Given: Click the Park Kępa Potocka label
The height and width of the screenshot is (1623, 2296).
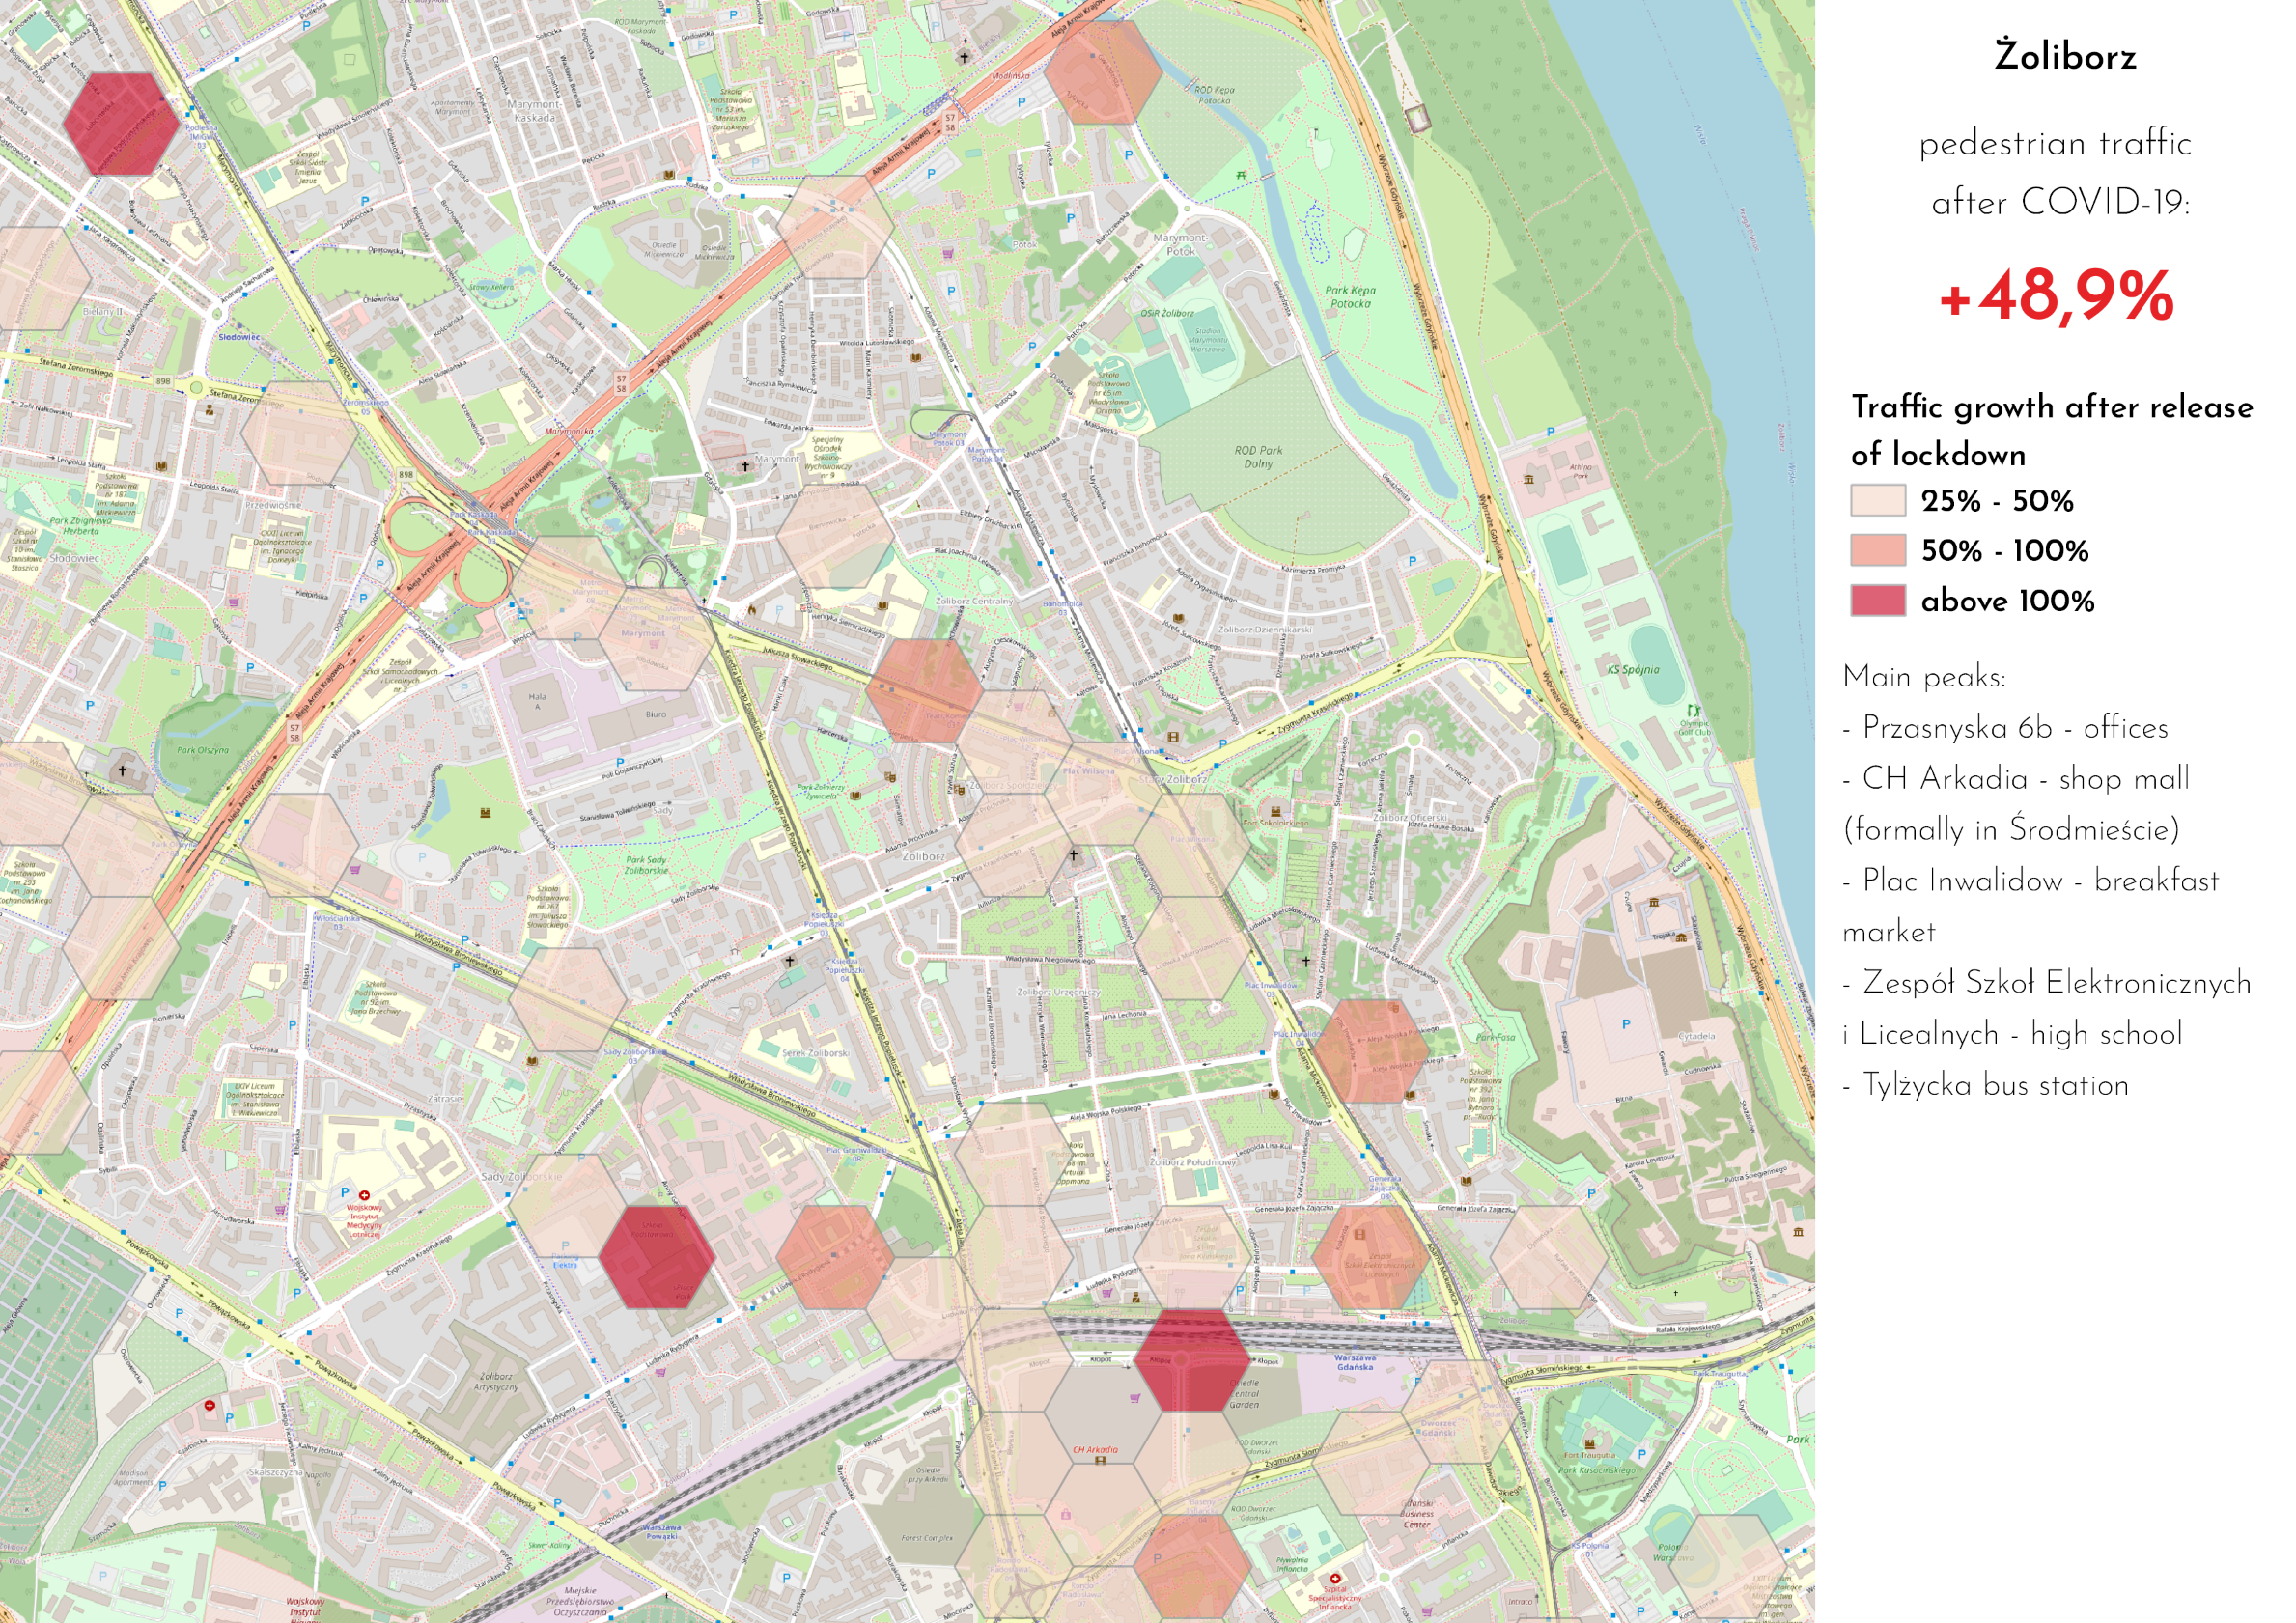Looking at the screenshot, I should click(1350, 297).
